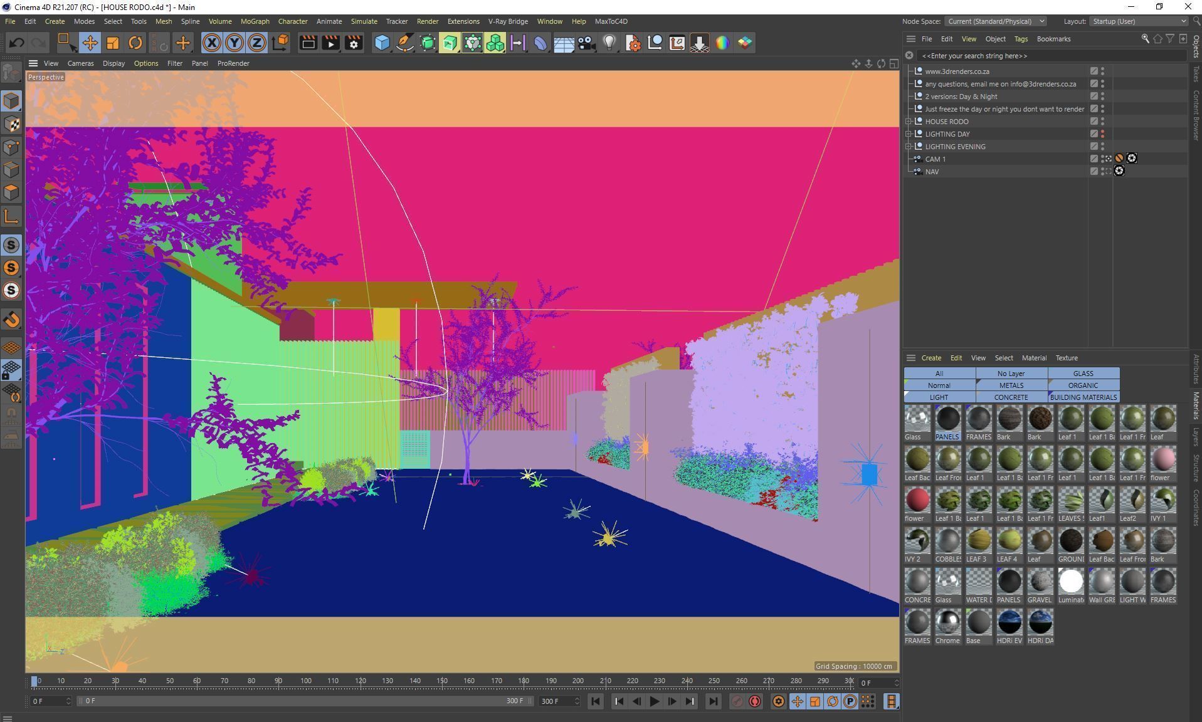The image size is (1202, 722).
Task: Toggle visibility dots for LIGHTING EVENING
Action: [x=1103, y=147]
